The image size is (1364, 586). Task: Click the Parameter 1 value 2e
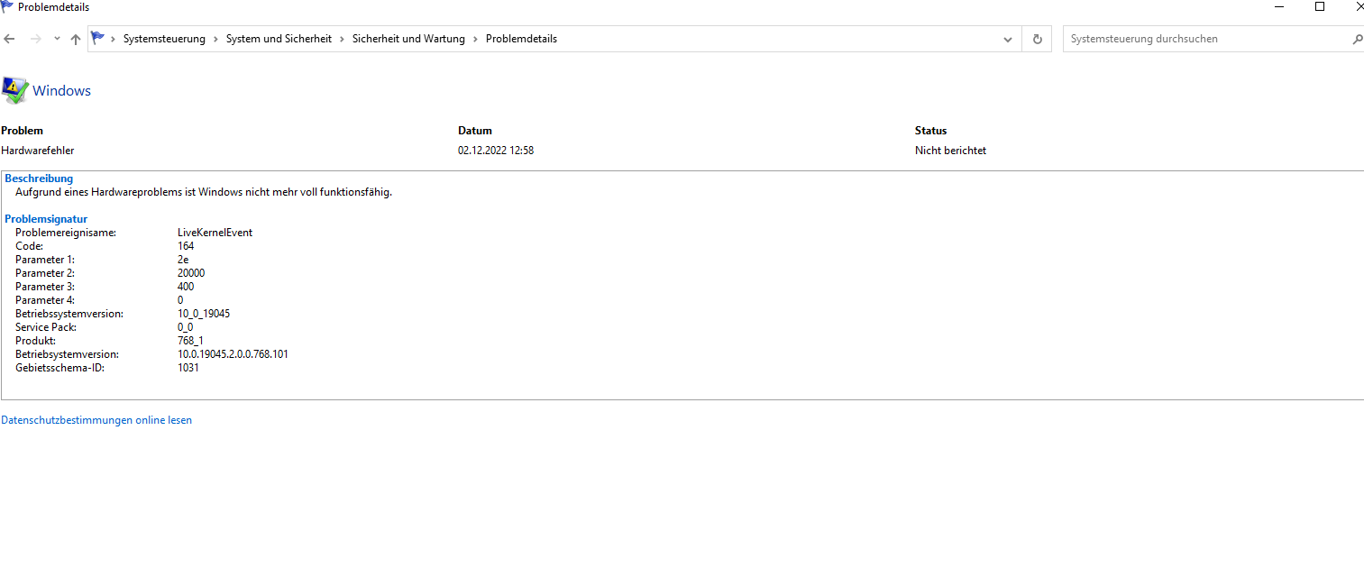[x=183, y=260]
